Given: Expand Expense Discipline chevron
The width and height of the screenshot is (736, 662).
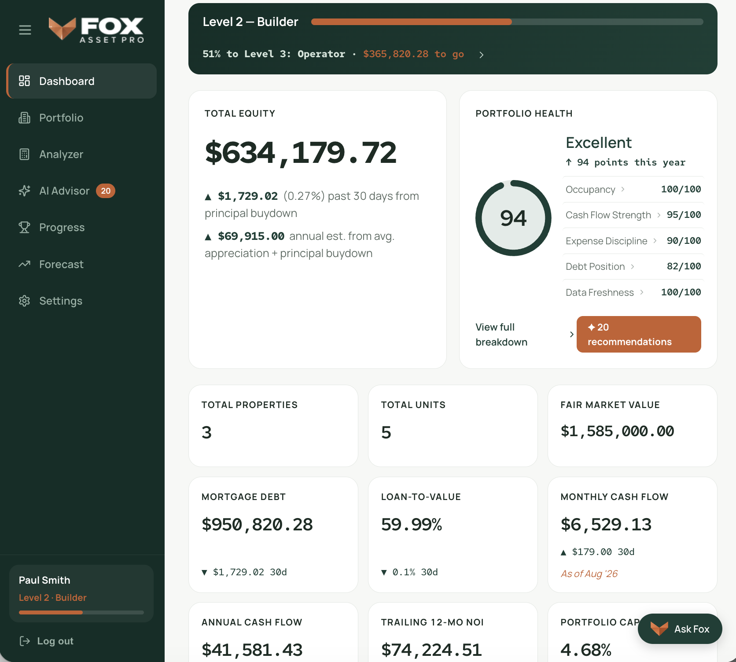Looking at the screenshot, I should (655, 241).
